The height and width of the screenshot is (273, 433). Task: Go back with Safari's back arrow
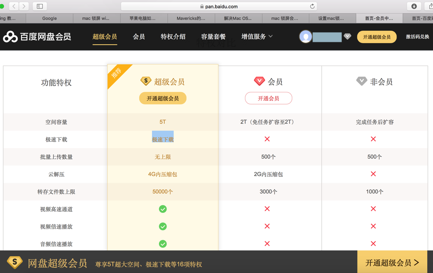pos(14,6)
